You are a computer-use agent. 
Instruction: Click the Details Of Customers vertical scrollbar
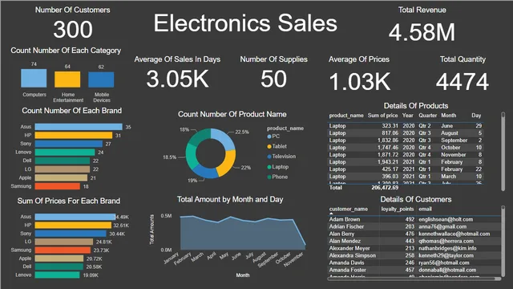click(x=503, y=241)
